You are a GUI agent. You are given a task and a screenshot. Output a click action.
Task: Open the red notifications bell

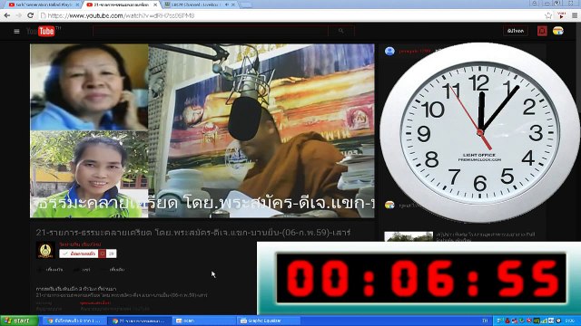(542, 31)
